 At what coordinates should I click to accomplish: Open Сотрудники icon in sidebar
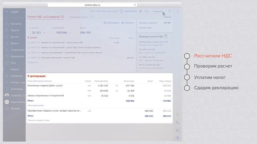[x=7, y=50]
